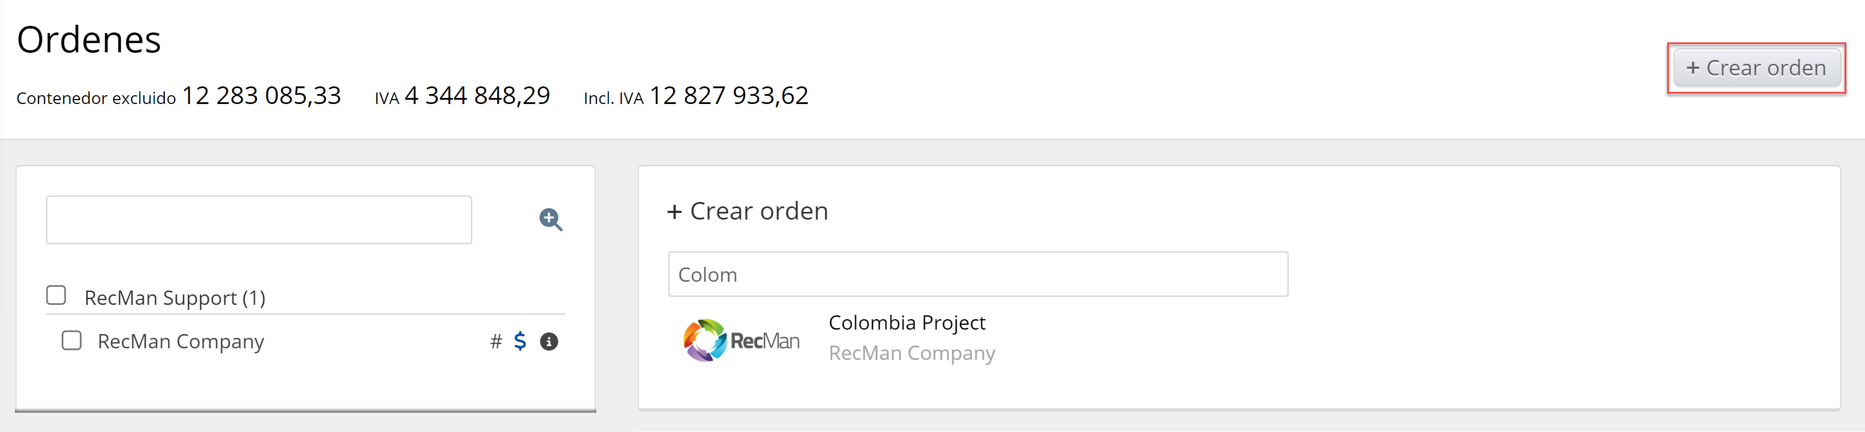Click the RecMan logo thumbnail
The height and width of the screenshot is (432, 1865).
click(x=741, y=340)
